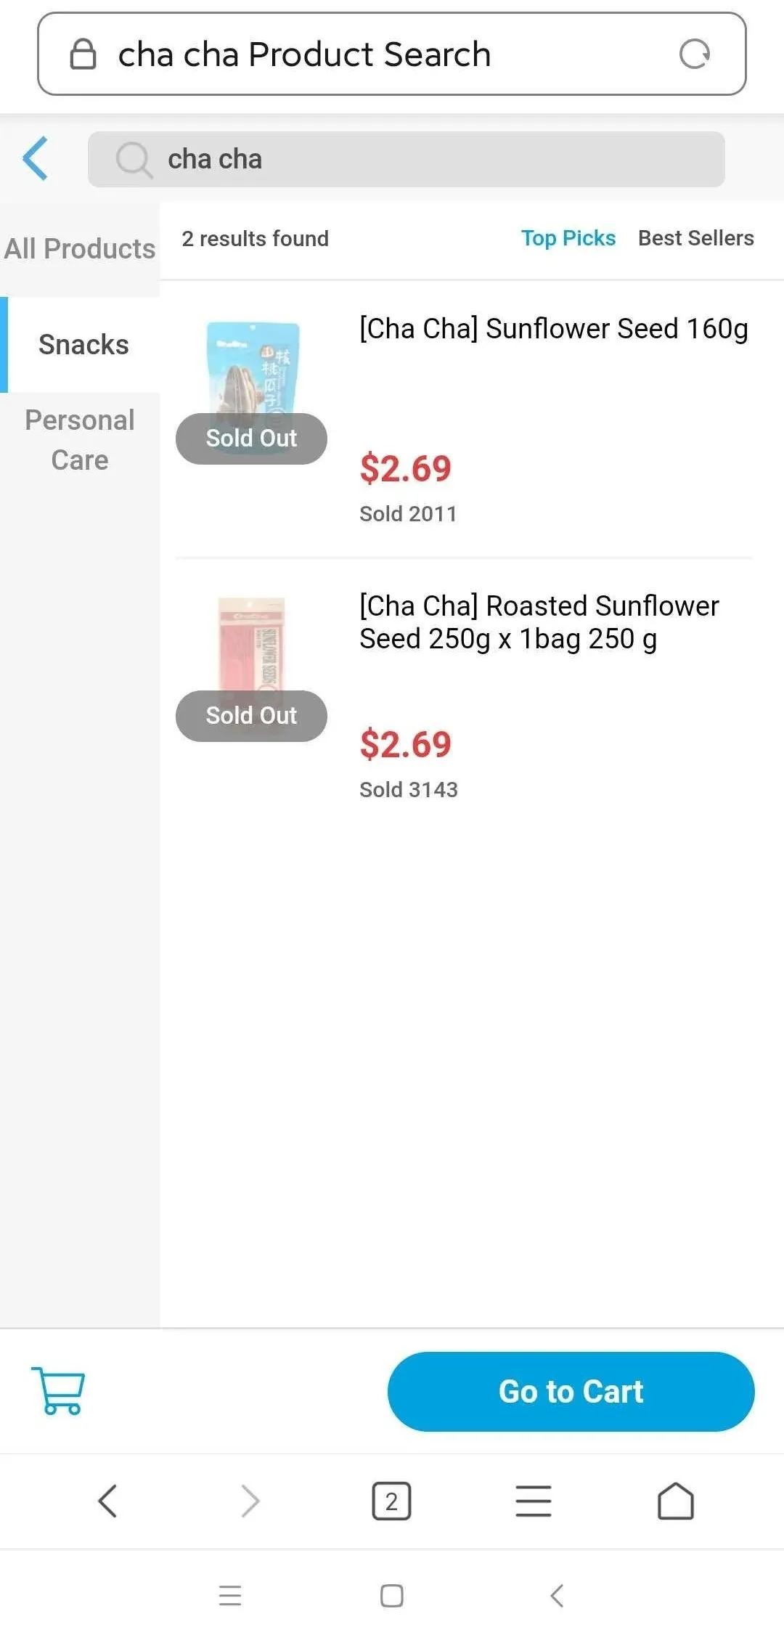Open browser tabs switcher showing 2

point(391,1501)
